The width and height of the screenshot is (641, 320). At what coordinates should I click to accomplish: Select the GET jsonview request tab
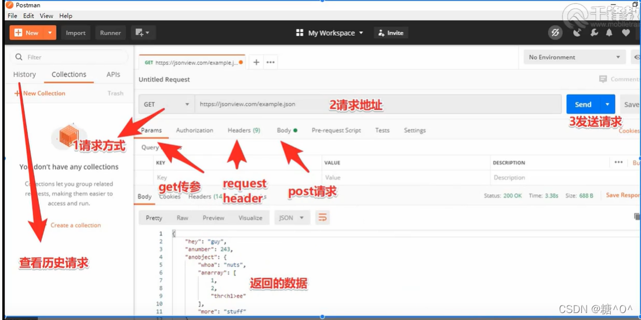coord(192,63)
